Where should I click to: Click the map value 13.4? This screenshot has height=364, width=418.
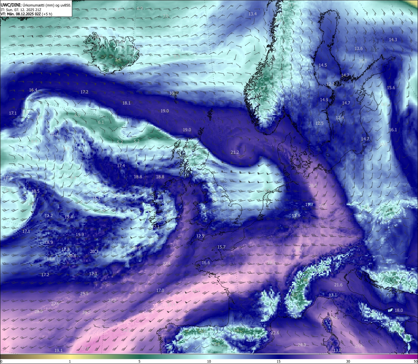point(252,14)
